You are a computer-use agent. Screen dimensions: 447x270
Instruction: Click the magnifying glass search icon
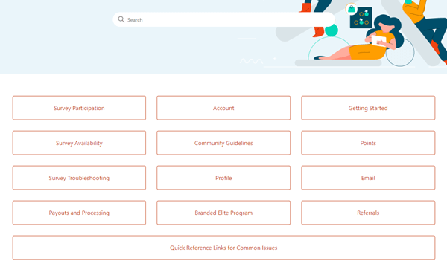tap(121, 19)
